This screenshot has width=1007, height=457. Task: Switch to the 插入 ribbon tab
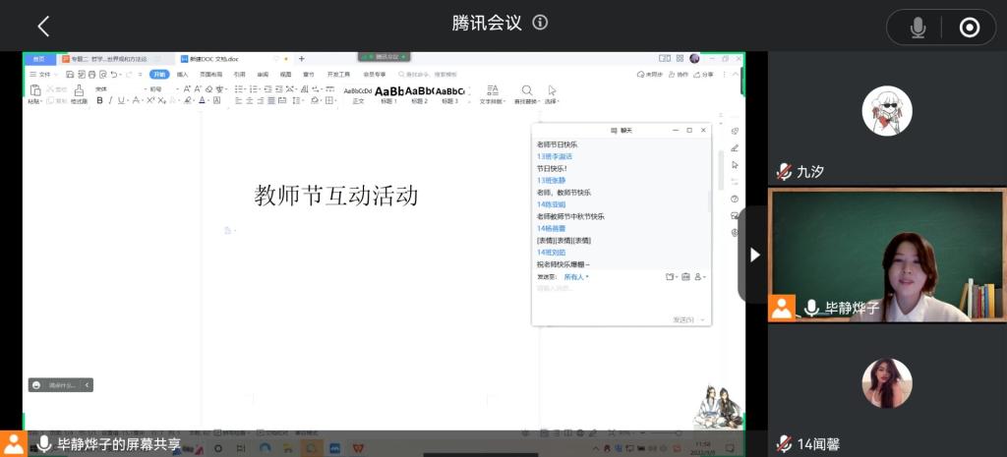(x=182, y=74)
